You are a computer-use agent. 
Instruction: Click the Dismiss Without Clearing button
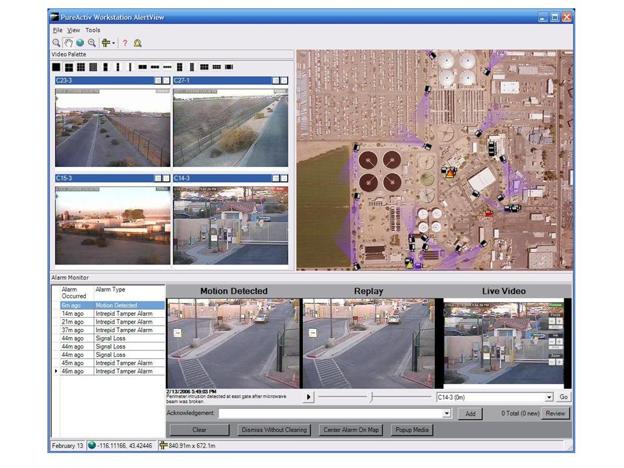(273, 430)
